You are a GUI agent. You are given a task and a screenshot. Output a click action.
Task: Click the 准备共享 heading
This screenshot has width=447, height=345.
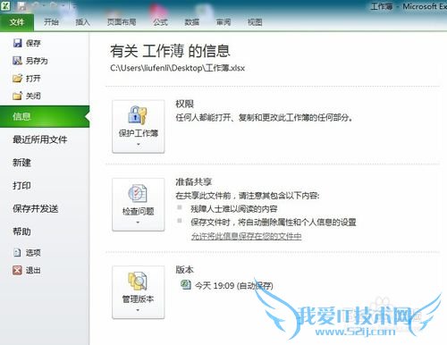(x=194, y=181)
